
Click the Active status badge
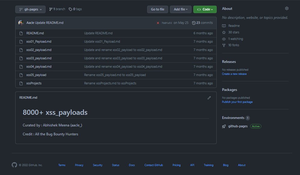click(256, 126)
